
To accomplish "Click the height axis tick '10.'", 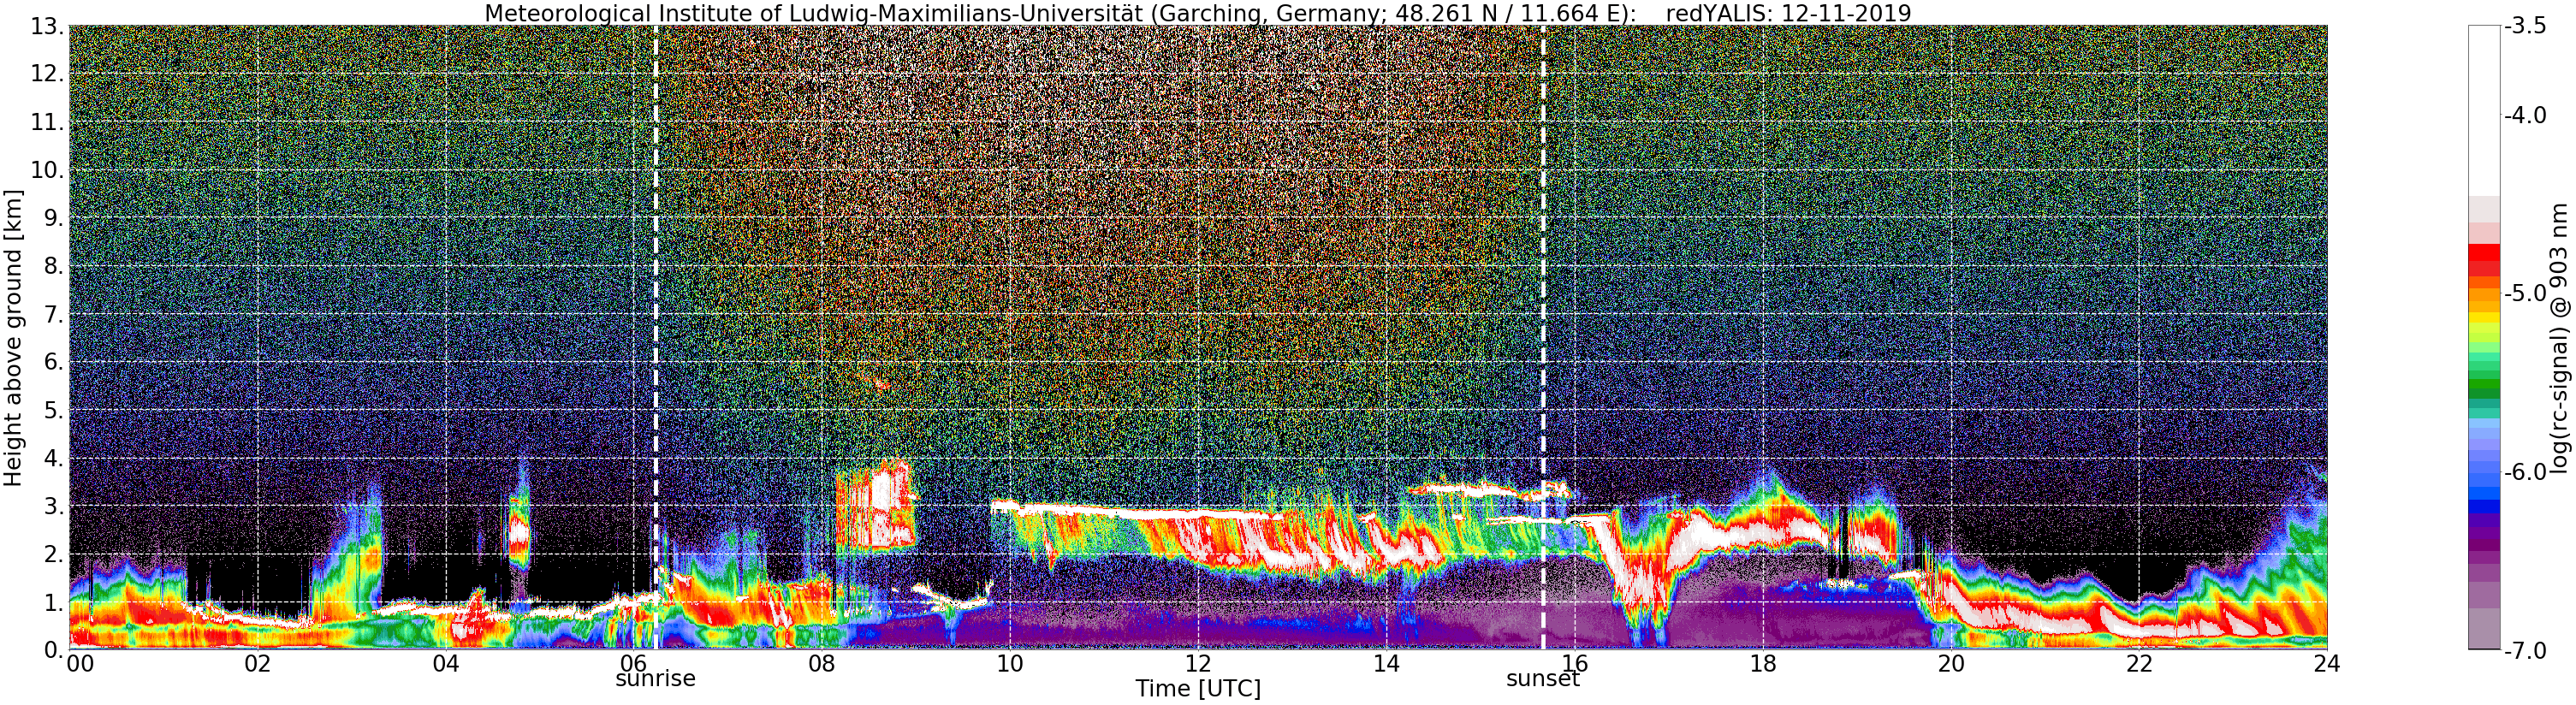I will coord(46,170).
